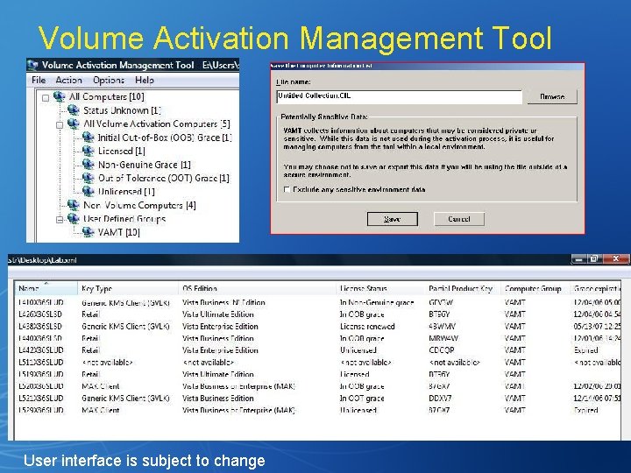Viewport: 631px width, 473px height.
Task: Check Exclude any sensitive environment data
Action: 287,189
